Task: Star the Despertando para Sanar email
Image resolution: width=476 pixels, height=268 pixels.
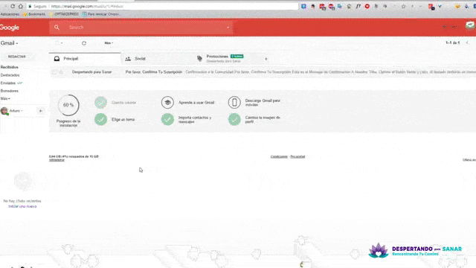Action: [x=61, y=72]
